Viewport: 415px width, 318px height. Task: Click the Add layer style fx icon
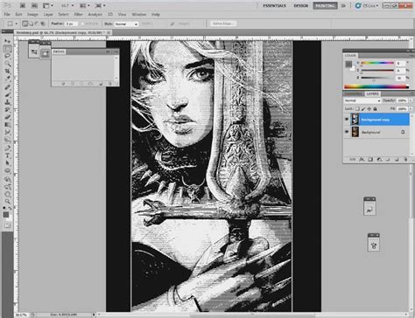[362, 159]
